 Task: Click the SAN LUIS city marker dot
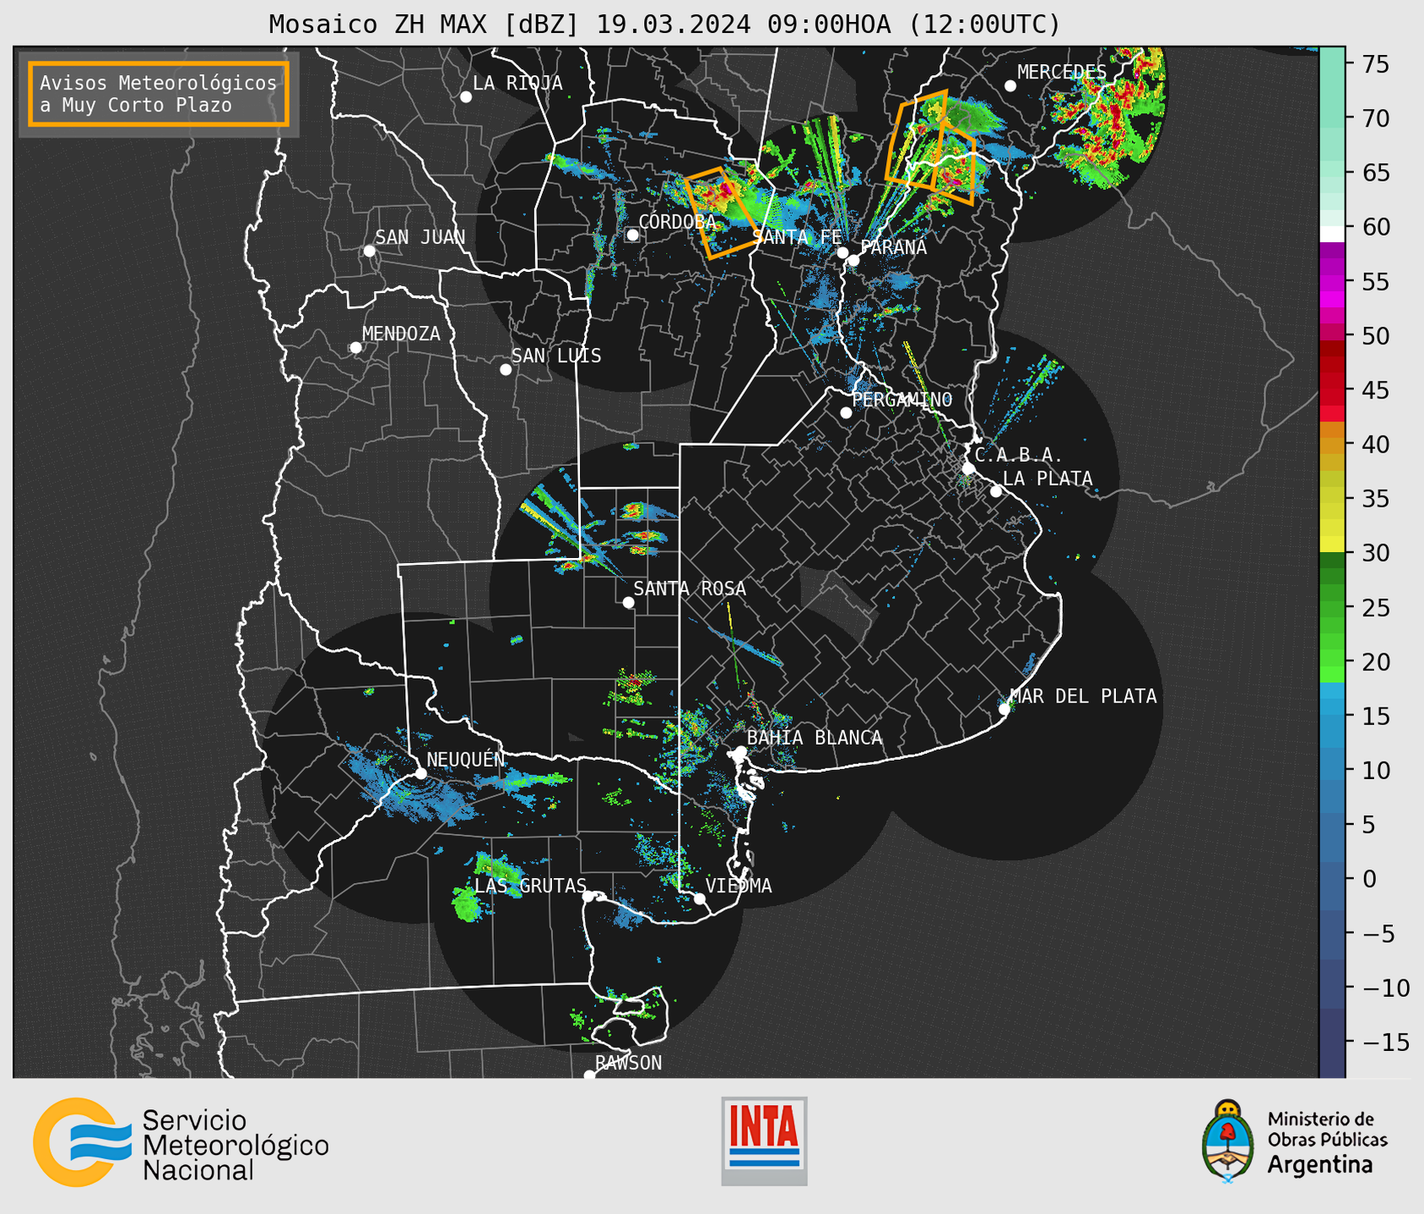(506, 370)
